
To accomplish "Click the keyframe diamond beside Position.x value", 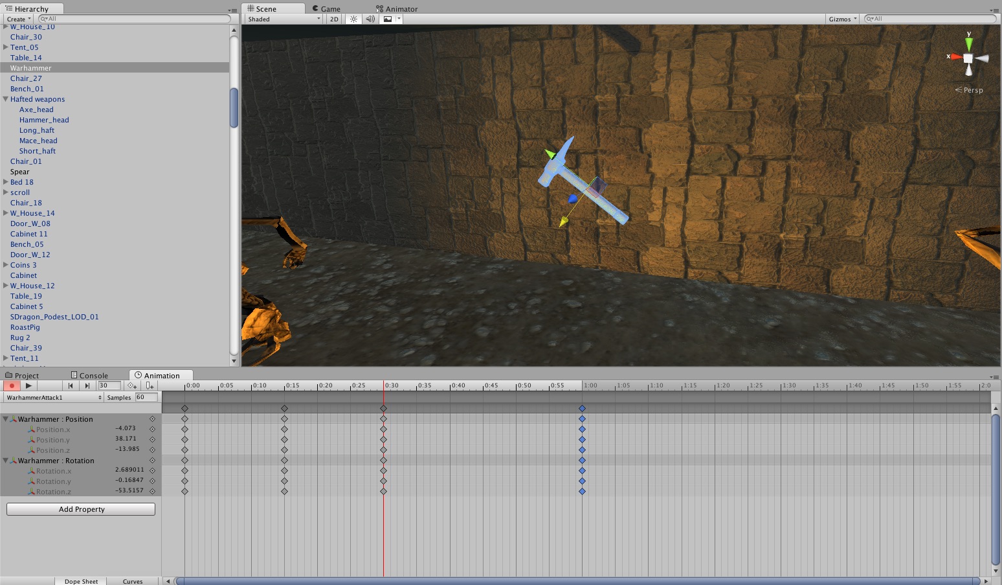I will 153,430.
